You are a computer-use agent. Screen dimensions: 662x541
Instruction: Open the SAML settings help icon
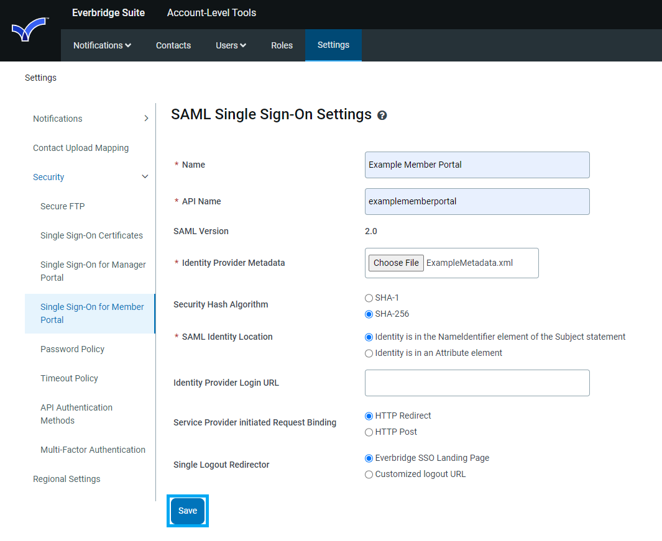pos(382,115)
